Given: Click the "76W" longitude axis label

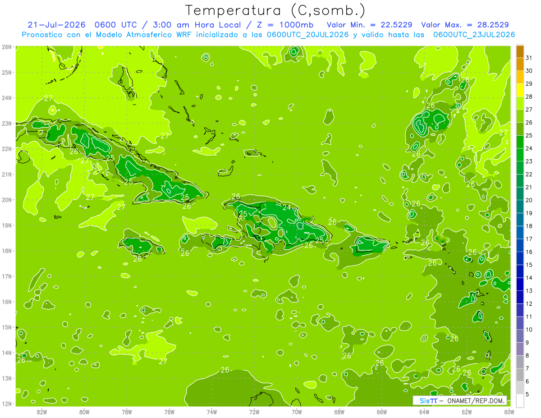Looking at the screenshot, I should (x=169, y=412).
